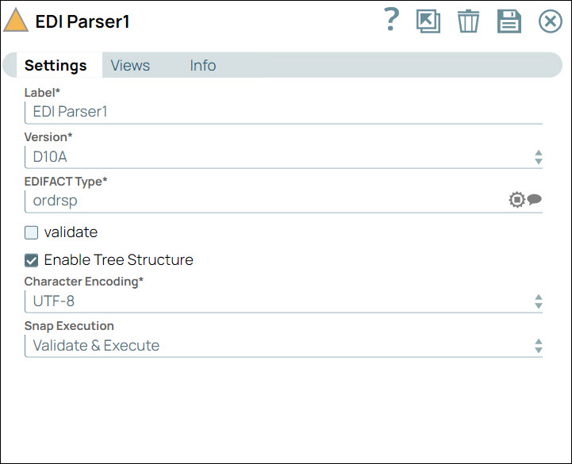Click the speech bubble icon by EDIFACT Type
This screenshot has width=572, height=464.
click(x=535, y=200)
